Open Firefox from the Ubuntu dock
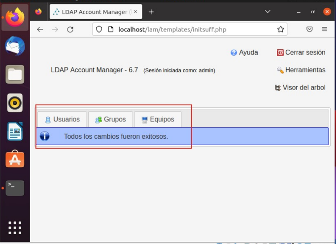Image resolution: width=336 pixels, height=244 pixels. (15, 17)
